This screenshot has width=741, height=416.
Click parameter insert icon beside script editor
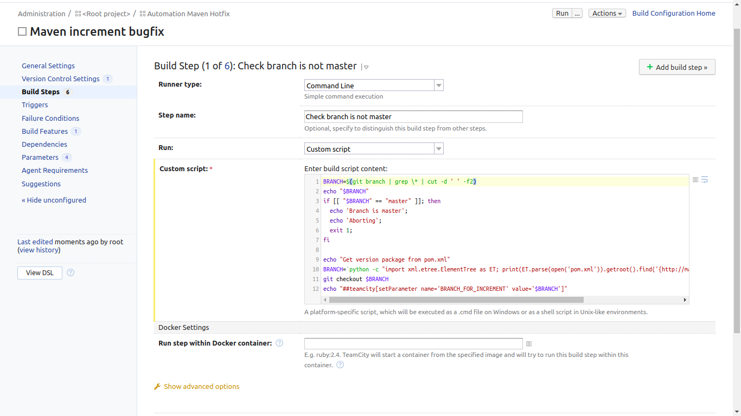(695, 180)
